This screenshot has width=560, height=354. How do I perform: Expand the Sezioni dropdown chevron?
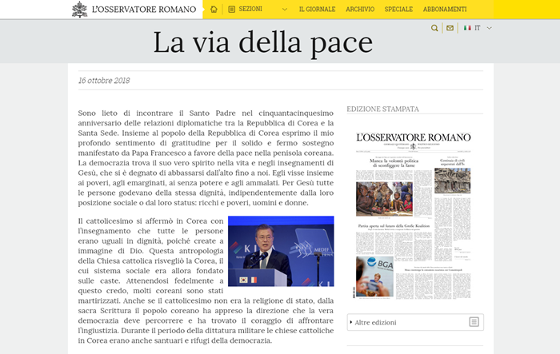coord(285,10)
